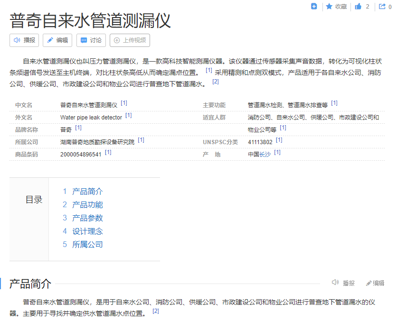Screen dimensions: 397x330
Task: Click the 目录 heading
Action: click(34, 200)
